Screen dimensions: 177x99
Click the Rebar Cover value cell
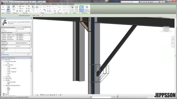[23, 43]
